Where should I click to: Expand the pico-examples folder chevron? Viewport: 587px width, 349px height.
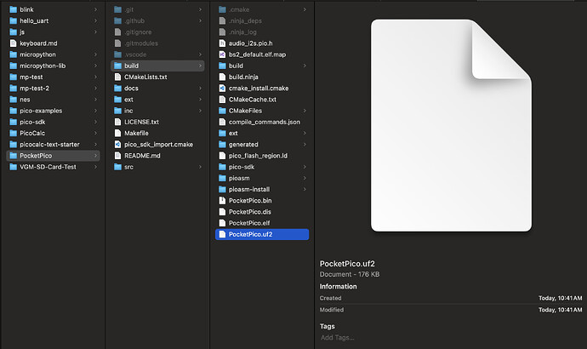[94, 111]
